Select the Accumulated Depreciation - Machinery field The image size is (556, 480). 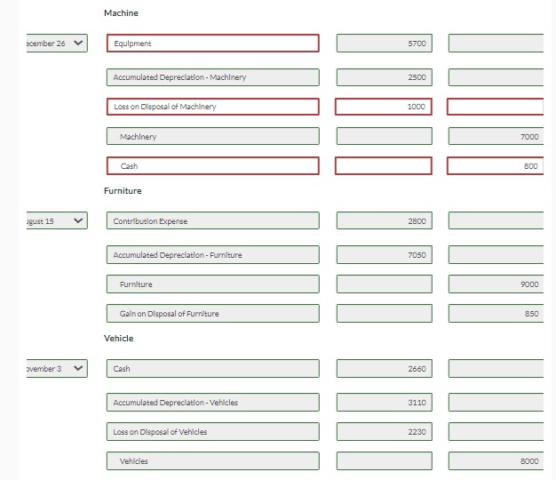click(213, 77)
